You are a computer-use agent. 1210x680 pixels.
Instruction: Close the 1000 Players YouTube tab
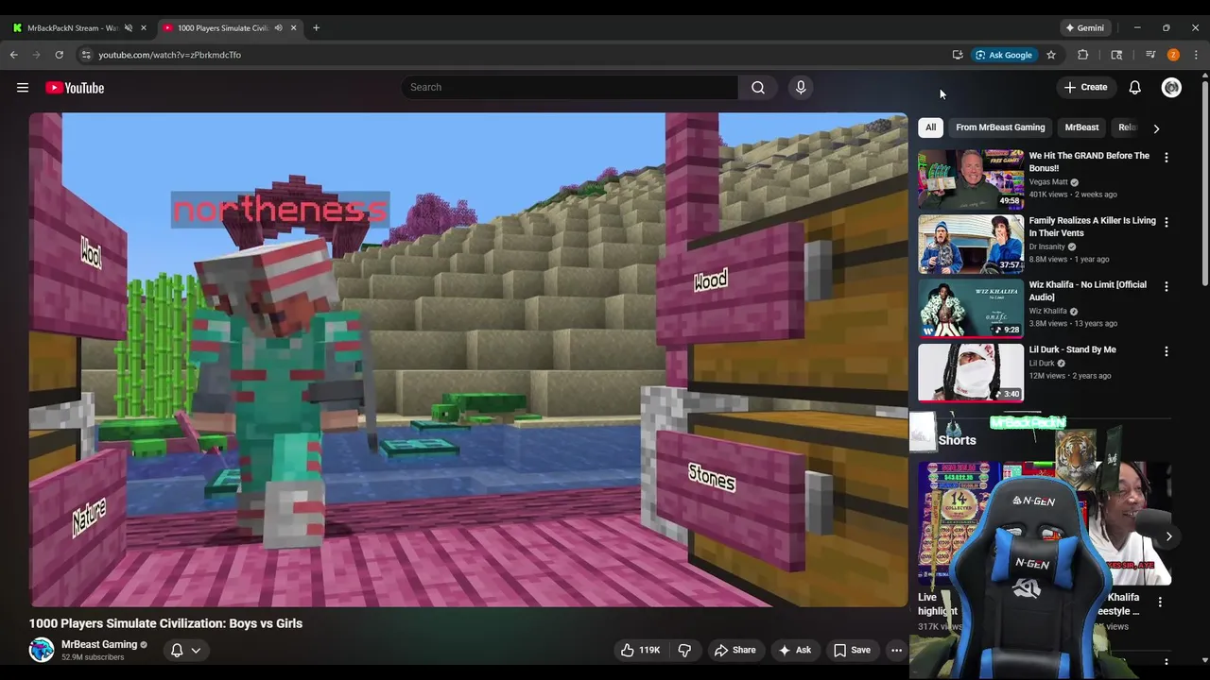(x=293, y=27)
